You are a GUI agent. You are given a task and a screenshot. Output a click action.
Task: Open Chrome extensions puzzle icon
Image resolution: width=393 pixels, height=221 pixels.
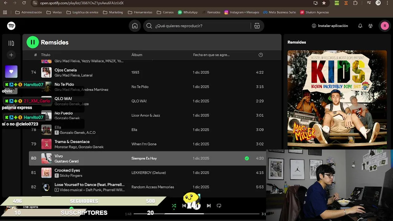coord(355,3)
